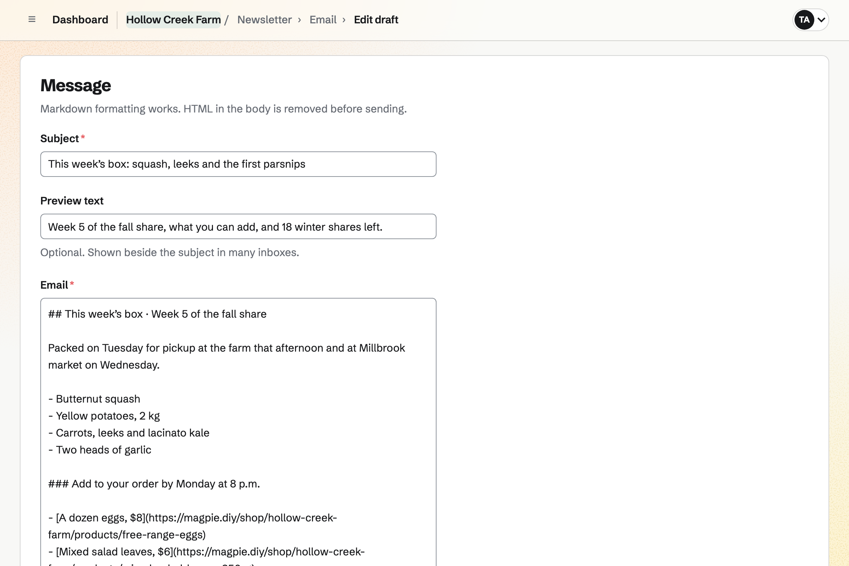Screen dimensions: 849x566
Task: Place cursor on the Yellow potatoes line
Action: 104,416
